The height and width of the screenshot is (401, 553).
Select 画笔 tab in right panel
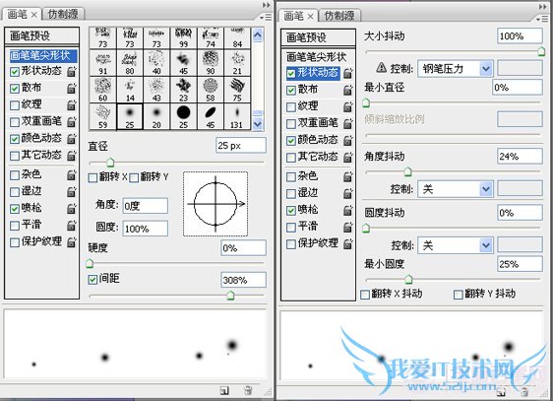coord(293,16)
